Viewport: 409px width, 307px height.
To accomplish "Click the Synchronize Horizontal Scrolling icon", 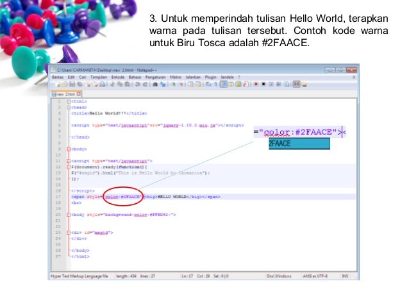I will coord(198,84).
